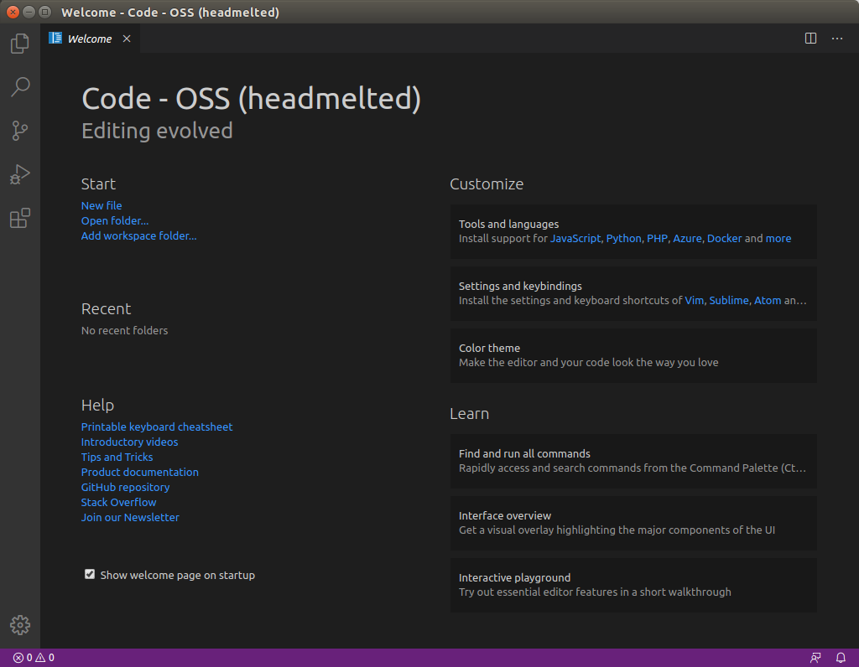Install JavaScript support link
The width and height of the screenshot is (859, 667).
click(575, 239)
